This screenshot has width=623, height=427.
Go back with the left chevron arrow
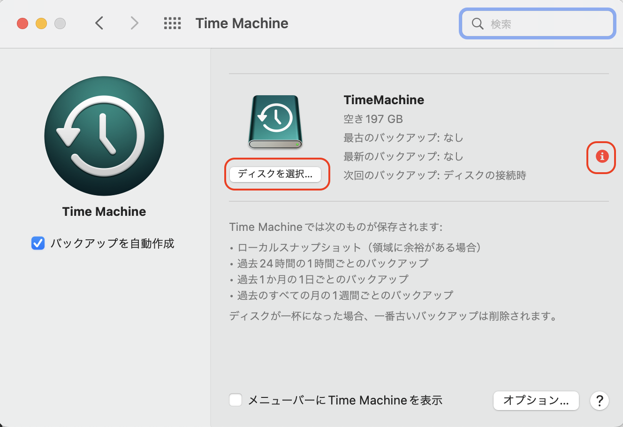pyautogui.click(x=99, y=23)
